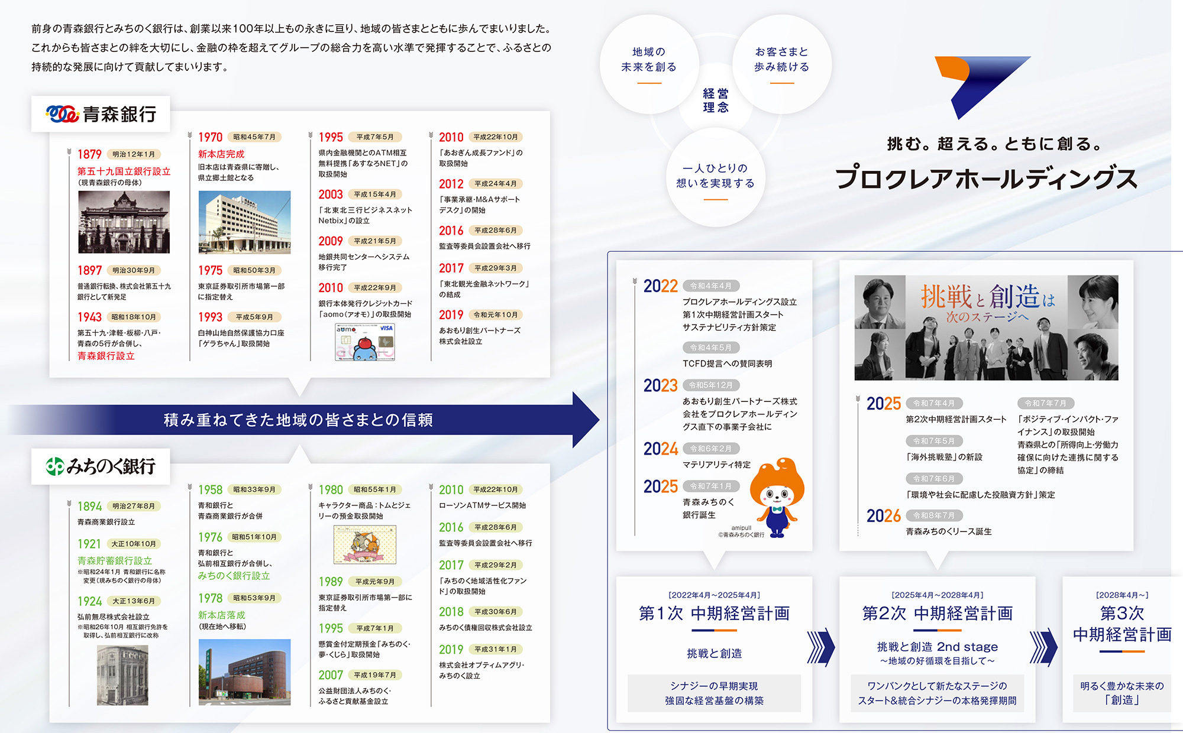Click the 一人ひとりの想いを実現する circle
The image size is (1183, 733).
[715, 177]
